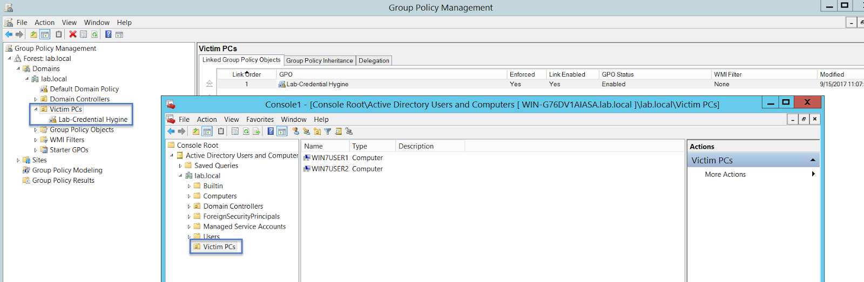Toggle console tree icon in Console1 toolbar
The image size is (864, 282).
[207, 132]
